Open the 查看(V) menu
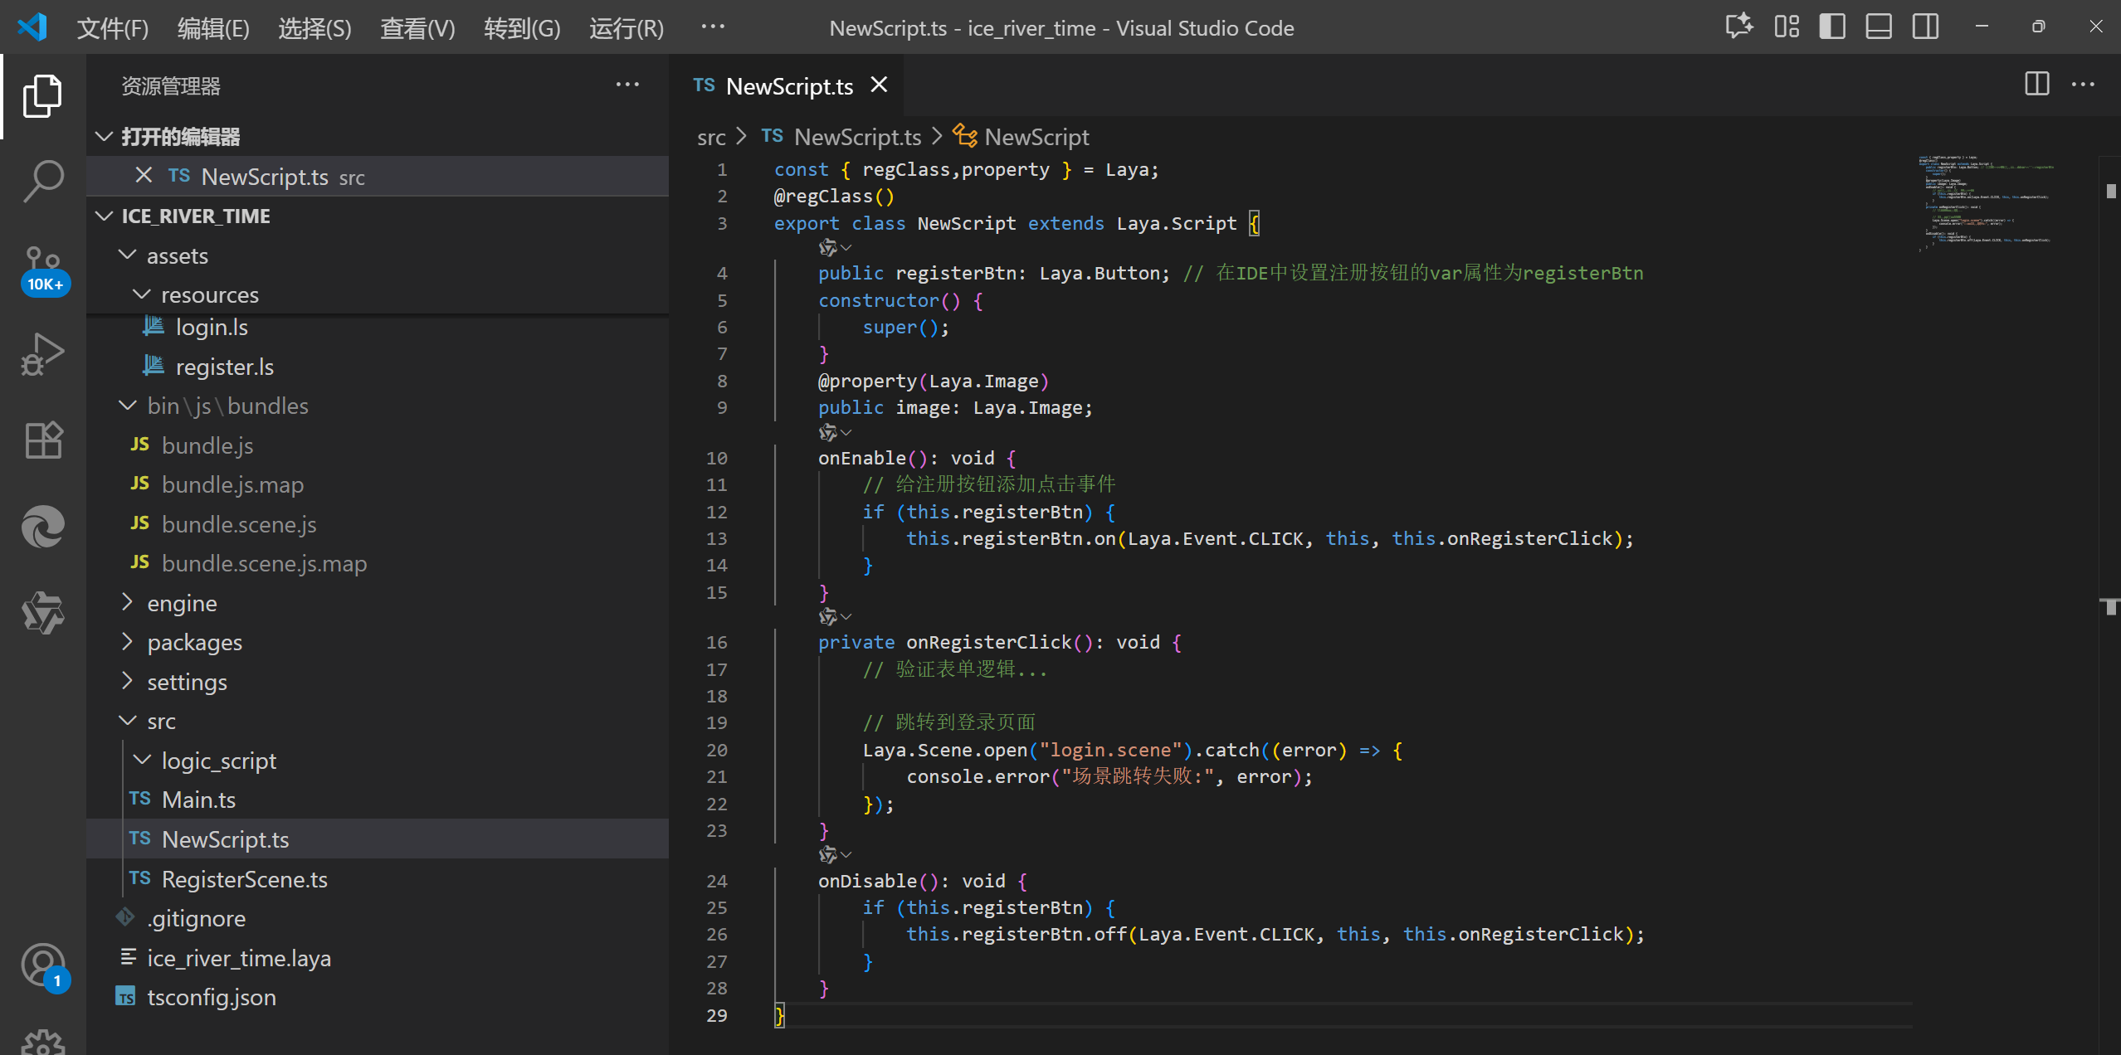This screenshot has width=2121, height=1055. pyautogui.click(x=417, y=28)
